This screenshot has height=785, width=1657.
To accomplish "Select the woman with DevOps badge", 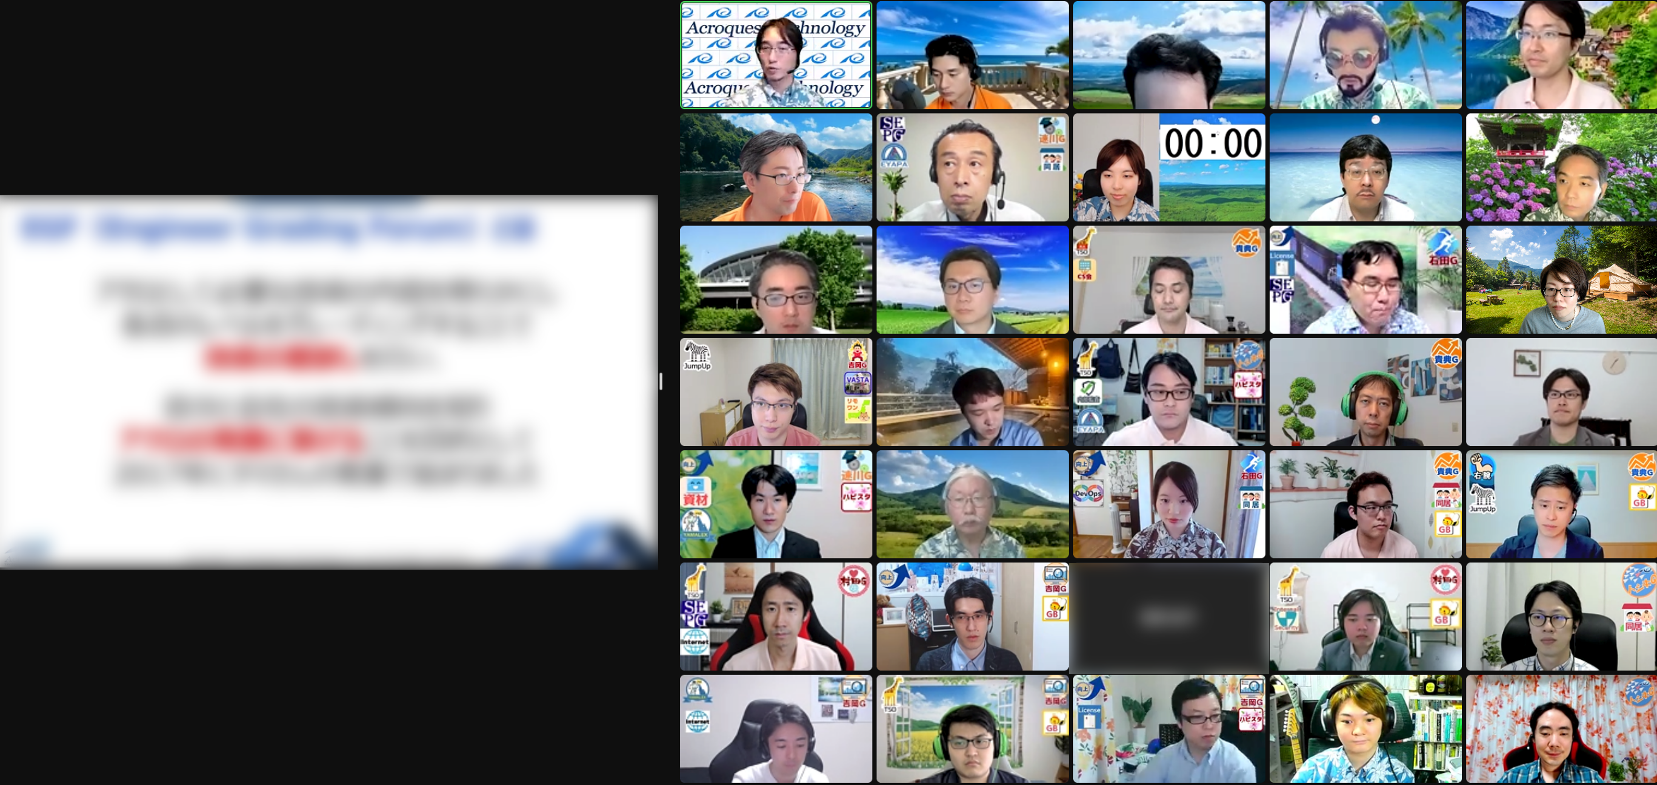I will coord(1169,504).
